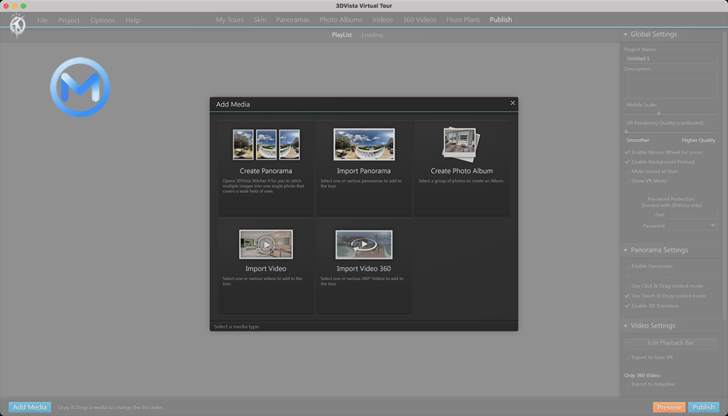The height and width of the screenshot is (416, 728).
Task: Click the blue Publish button at bottom
Action: coord(704,407)
